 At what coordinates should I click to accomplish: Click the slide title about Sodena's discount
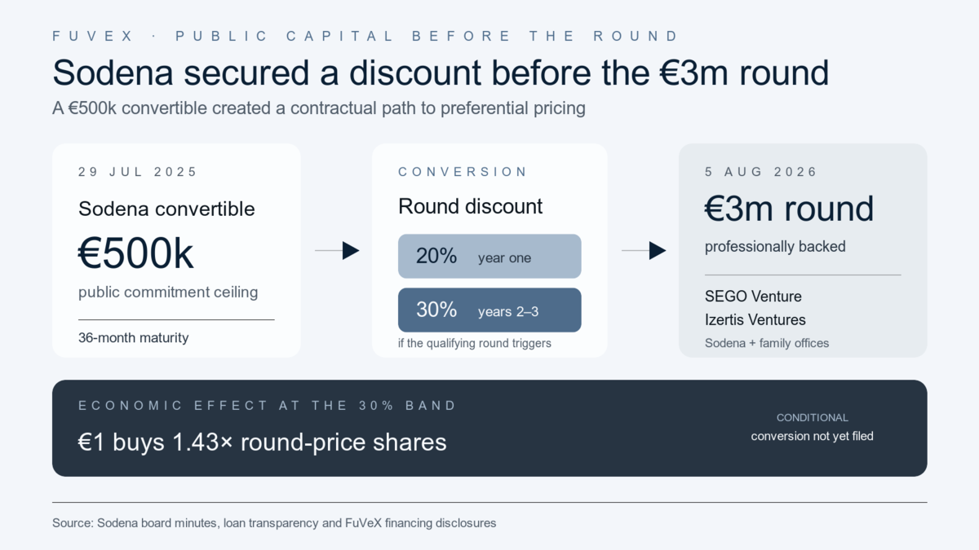(x=441, y=73)
